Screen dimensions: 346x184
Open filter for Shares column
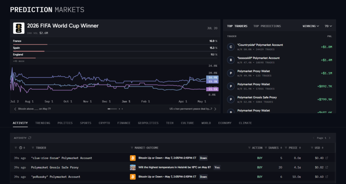(x=266, y=148)
